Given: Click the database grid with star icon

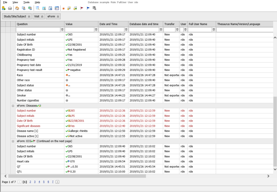Looking at the screenshot, I should (69, 8).
